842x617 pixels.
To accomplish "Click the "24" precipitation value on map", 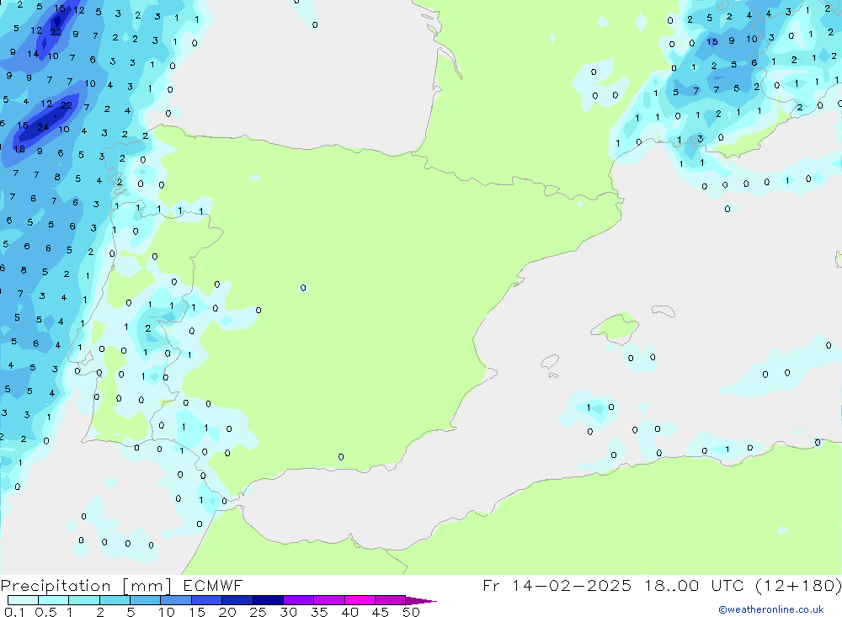I will [x=43, y=127].
